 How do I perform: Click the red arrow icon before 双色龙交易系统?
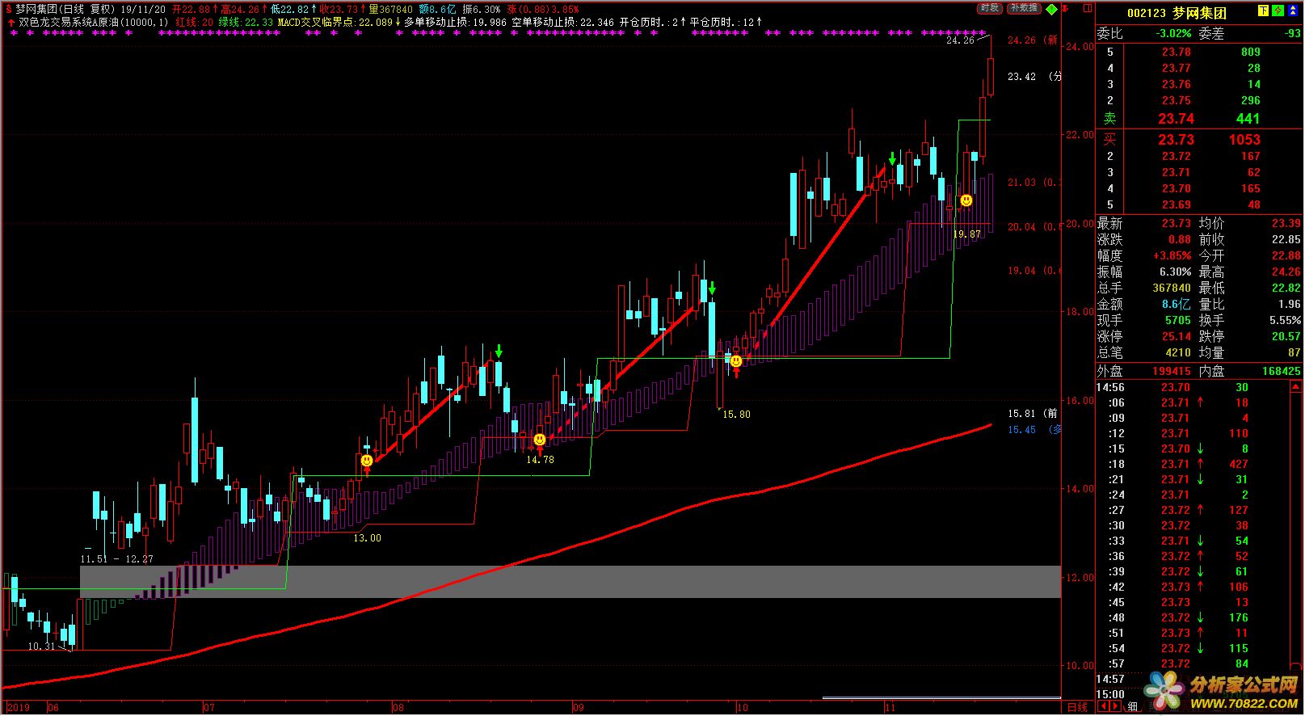[10, 23]
